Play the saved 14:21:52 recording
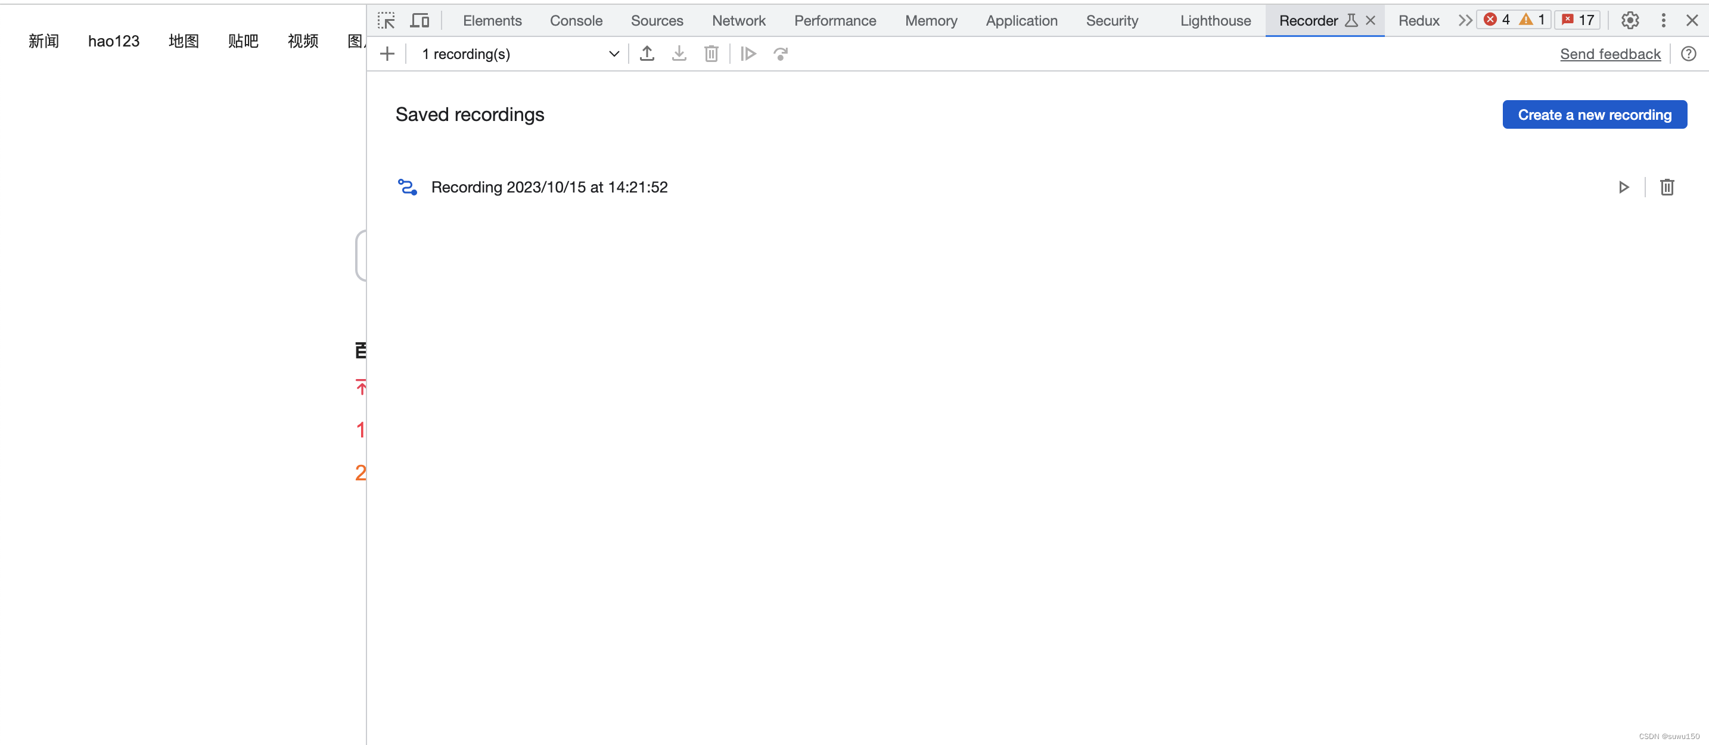This screenshot has height=745, width=1709. [x=1623, y=188]
